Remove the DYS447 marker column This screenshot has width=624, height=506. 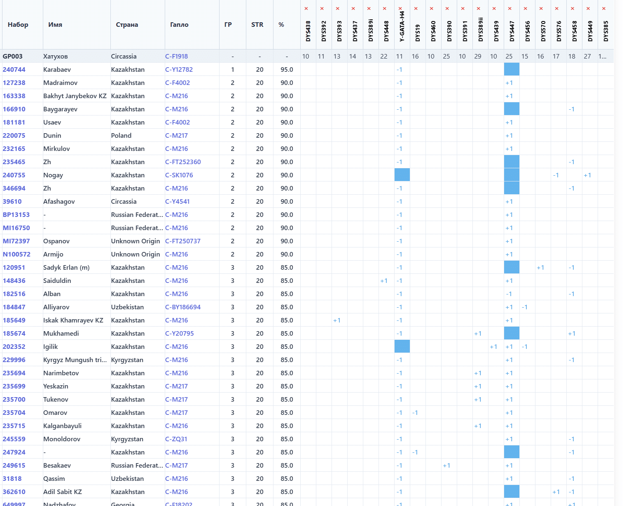[x=509, y=9]
